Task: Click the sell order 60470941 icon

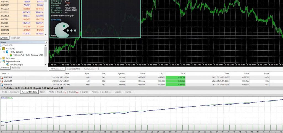Action: click(2, 78)
